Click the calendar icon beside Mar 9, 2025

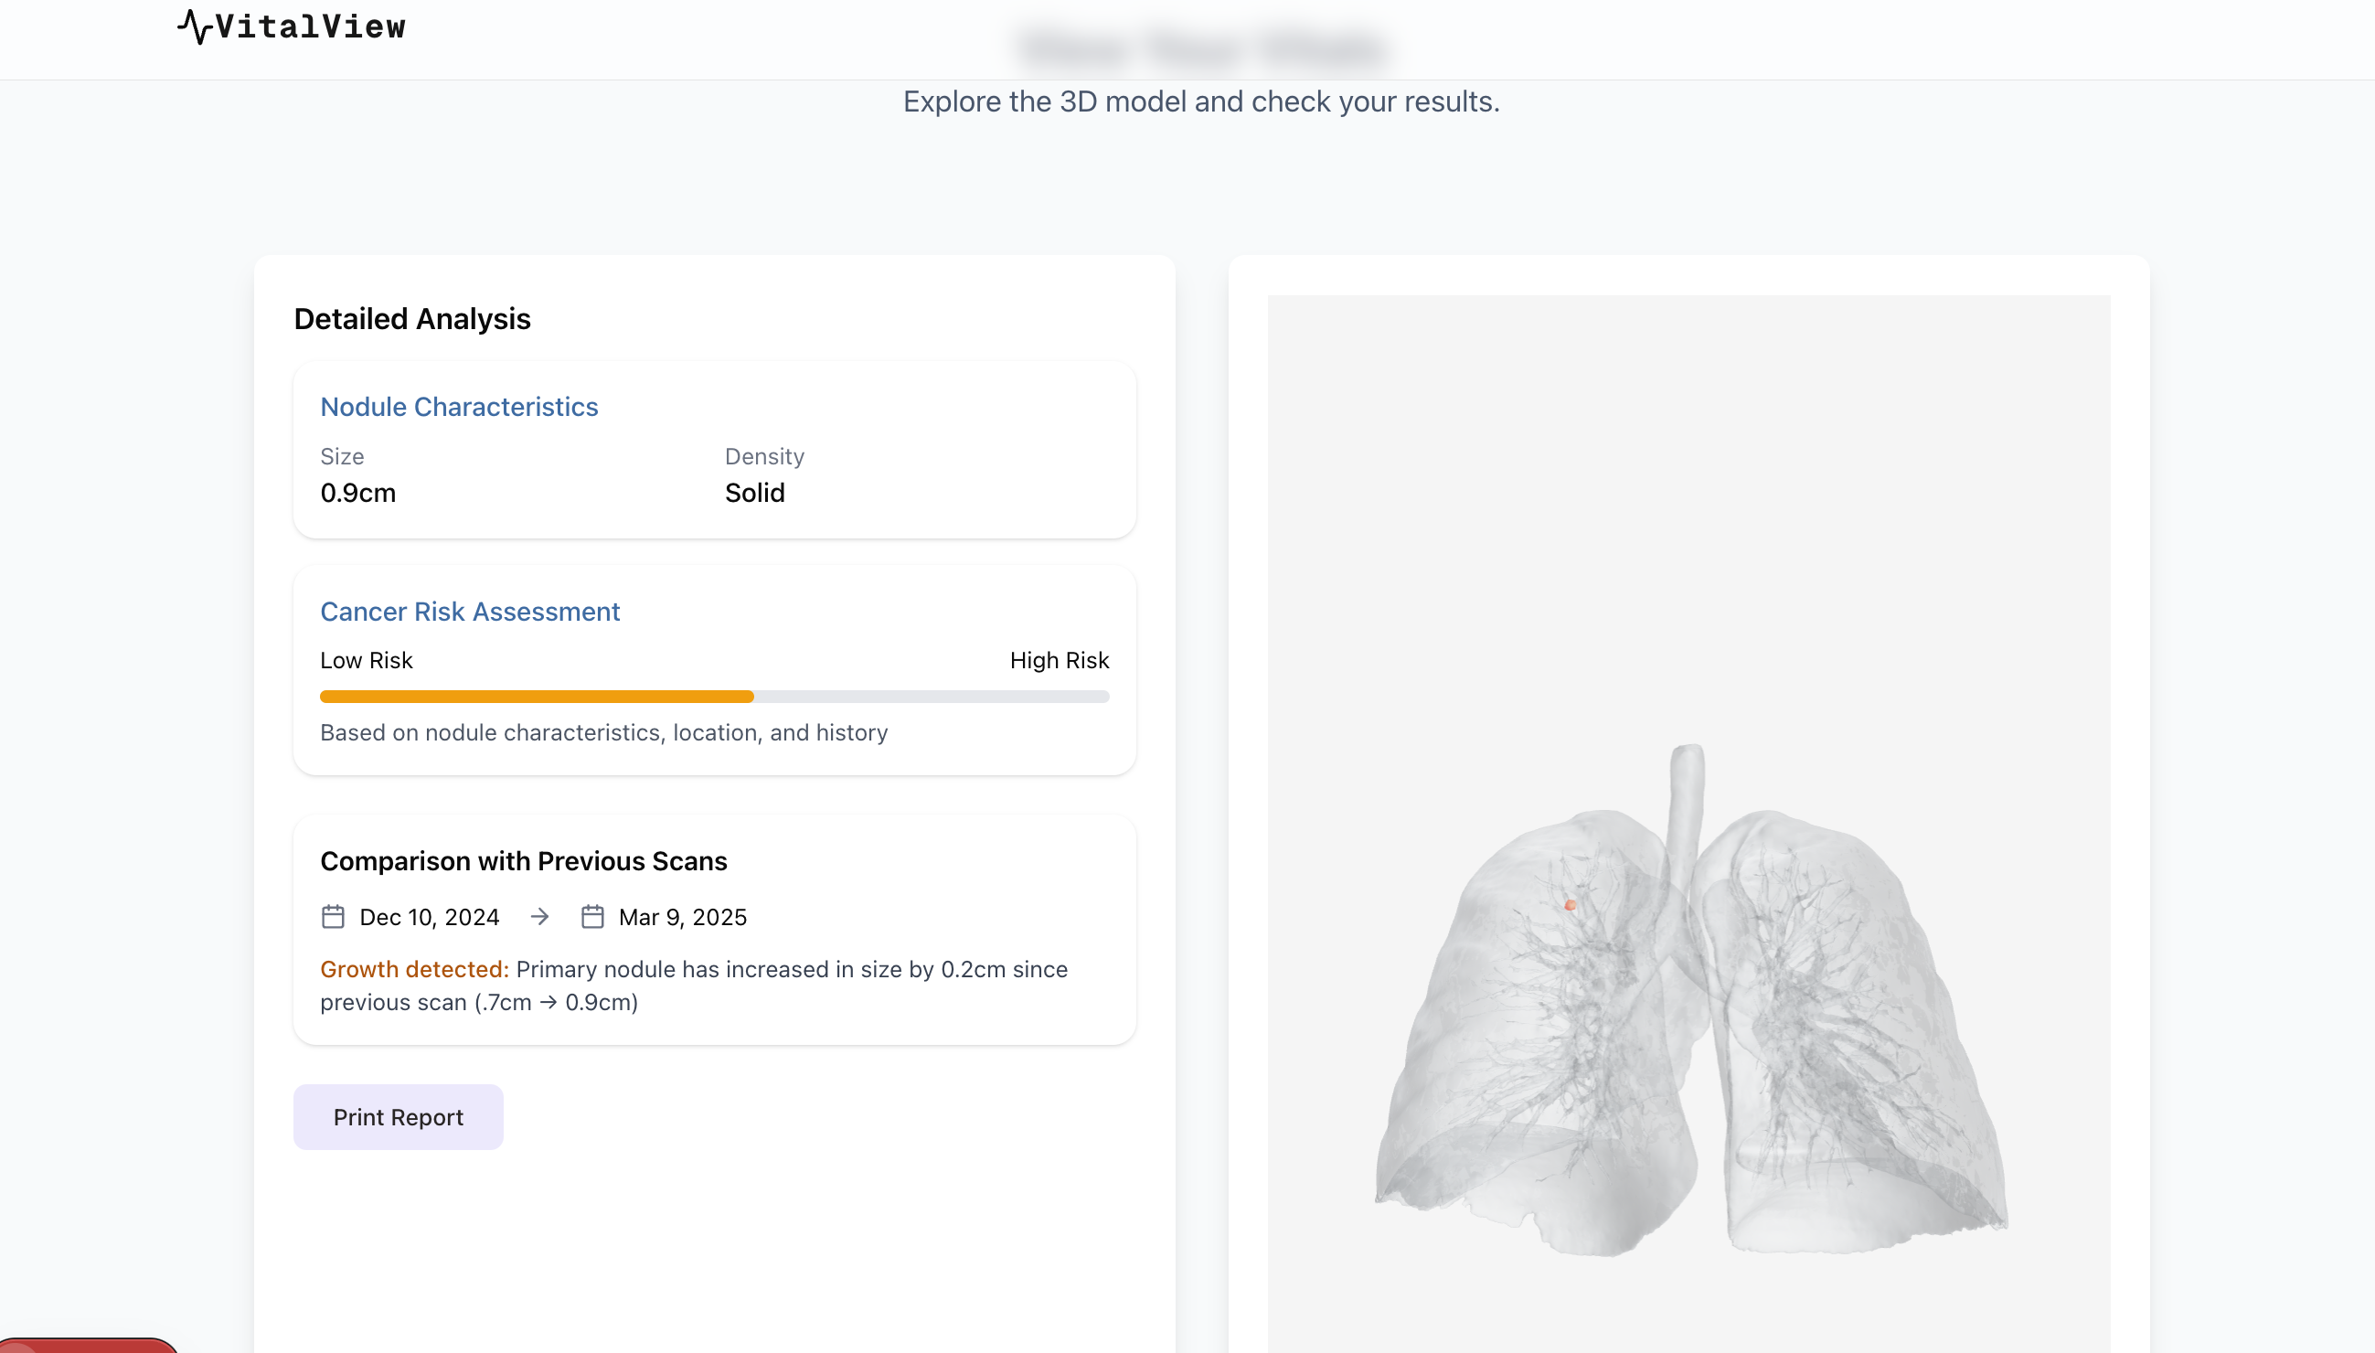[591, 917]
